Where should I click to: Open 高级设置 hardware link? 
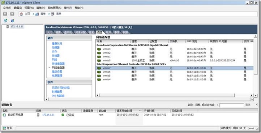click(57, 72)
